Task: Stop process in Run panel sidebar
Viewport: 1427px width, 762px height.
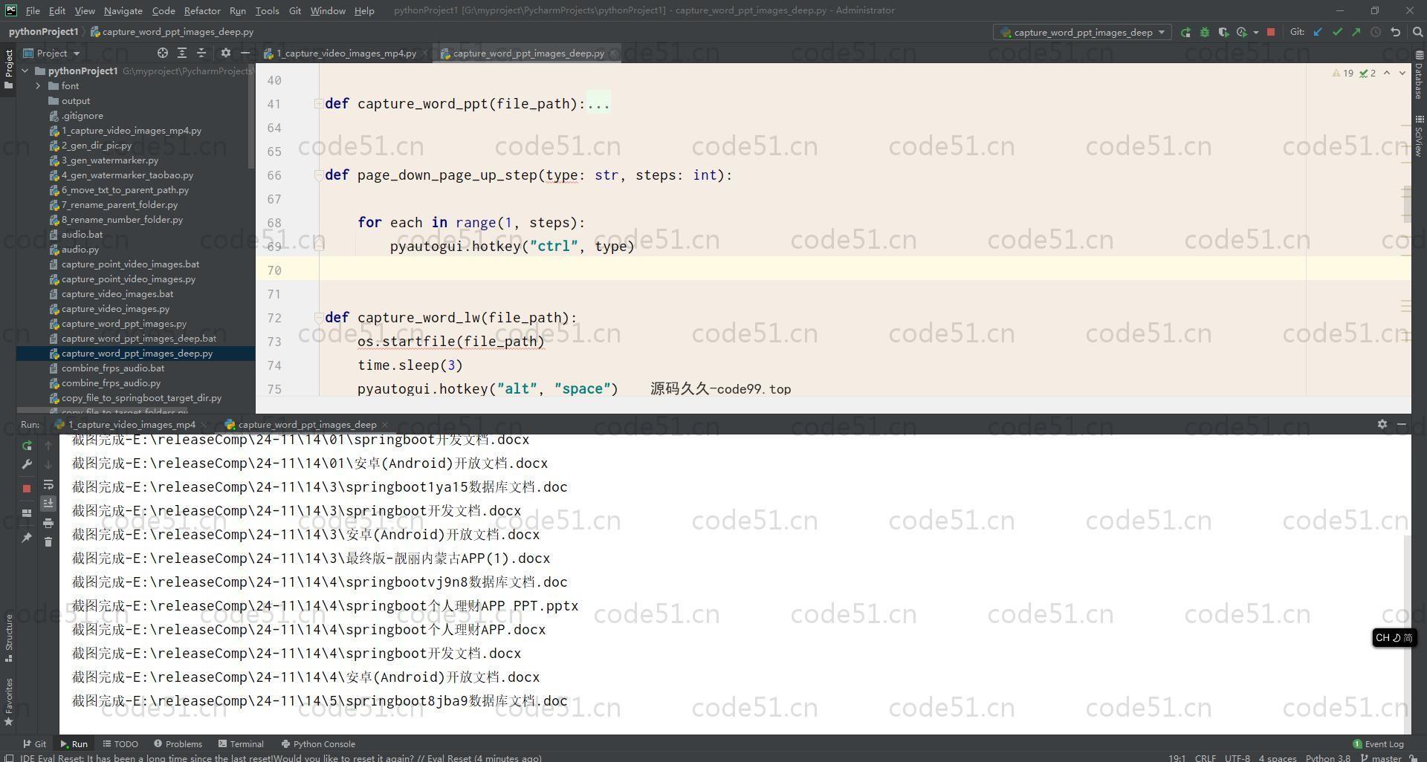Action: [27, 488]
